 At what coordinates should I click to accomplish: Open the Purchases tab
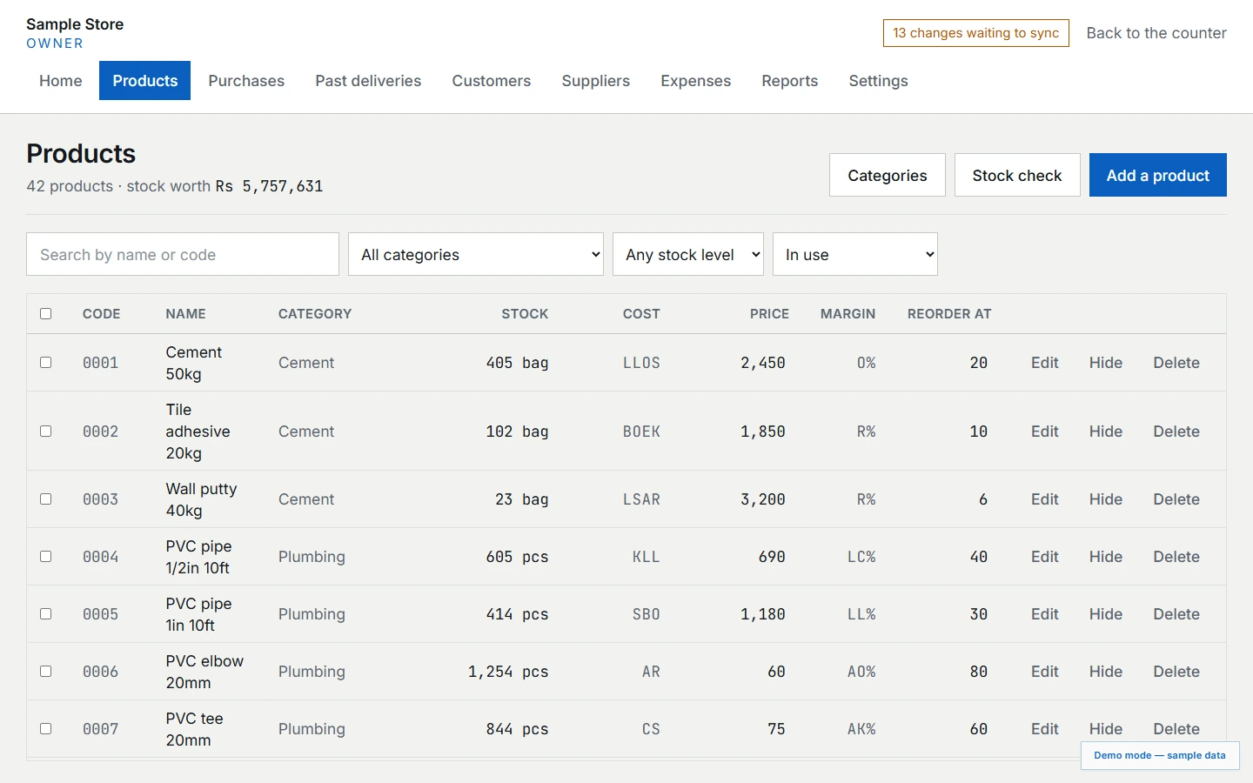click(x=246, y=81)
